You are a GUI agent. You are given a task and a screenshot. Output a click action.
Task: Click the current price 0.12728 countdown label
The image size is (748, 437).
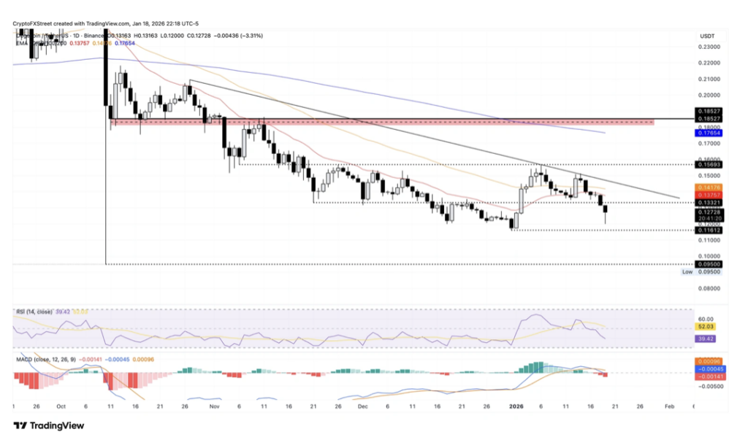708,214
